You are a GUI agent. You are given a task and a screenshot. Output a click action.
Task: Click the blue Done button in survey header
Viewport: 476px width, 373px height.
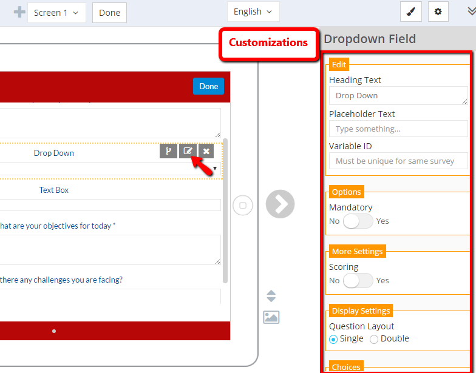[x=209, y=86]
